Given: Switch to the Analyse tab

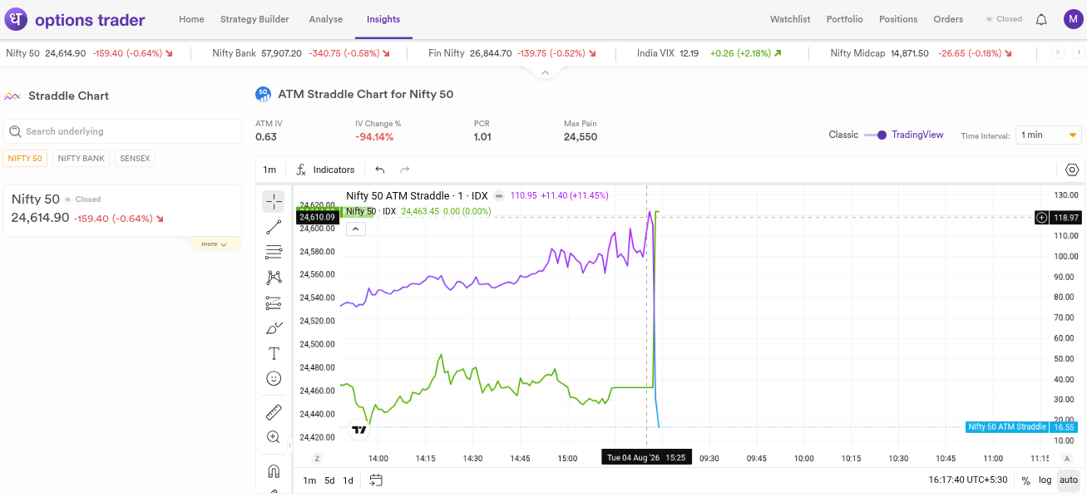Looking at the screenshot, I should pos(325,19).
